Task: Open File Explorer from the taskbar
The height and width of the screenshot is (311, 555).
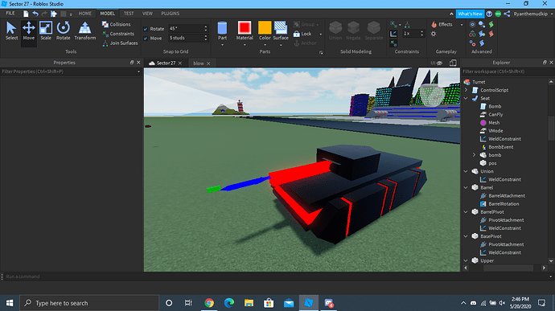Action: [x=249, y=303]
